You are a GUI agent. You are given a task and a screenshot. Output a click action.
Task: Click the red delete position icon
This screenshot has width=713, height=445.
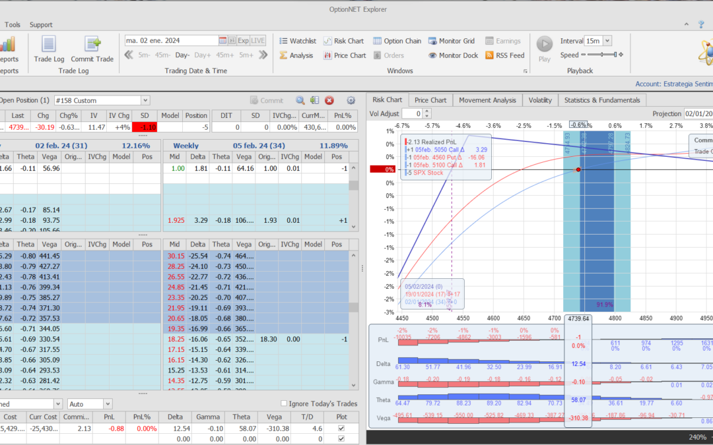point(329,100)
